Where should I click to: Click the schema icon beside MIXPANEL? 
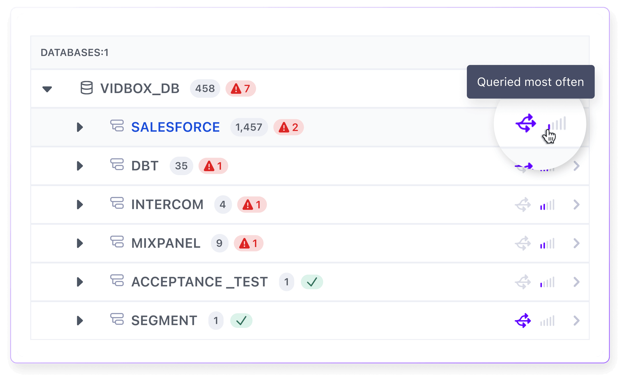click(117, 243)
